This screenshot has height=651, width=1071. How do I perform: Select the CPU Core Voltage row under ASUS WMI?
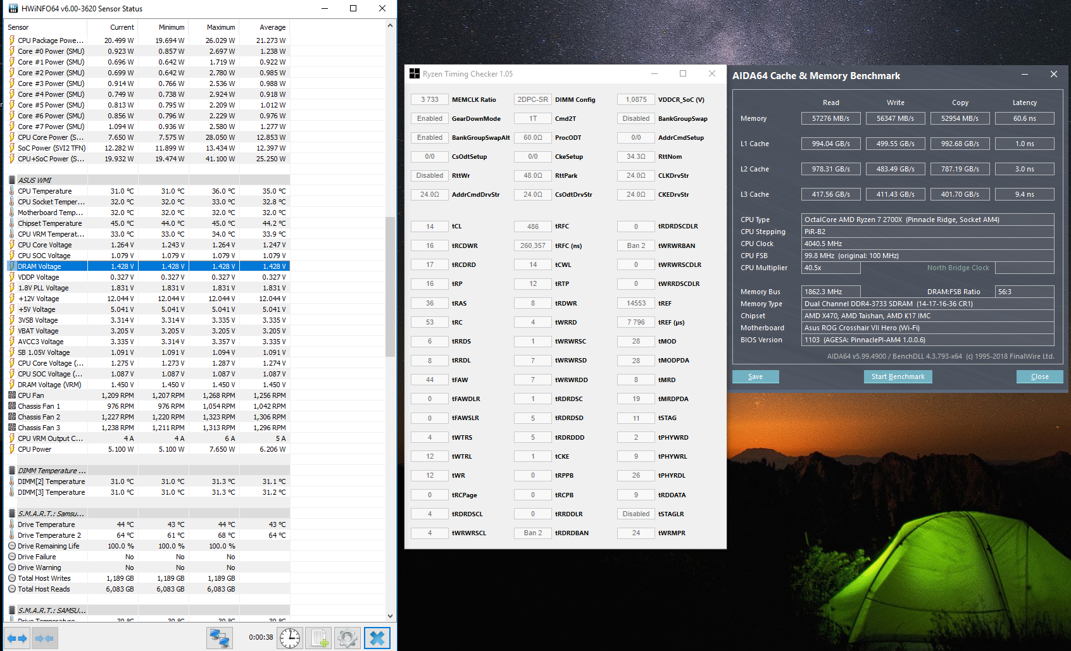tap(147, 245)
